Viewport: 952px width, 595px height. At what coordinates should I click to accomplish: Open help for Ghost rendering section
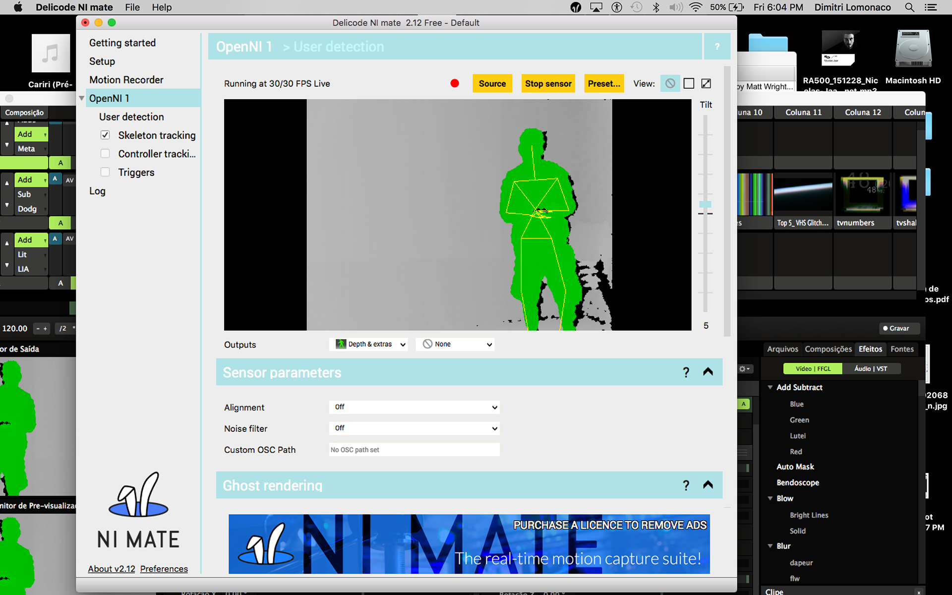pyautogui.click(x=686, y=485)
